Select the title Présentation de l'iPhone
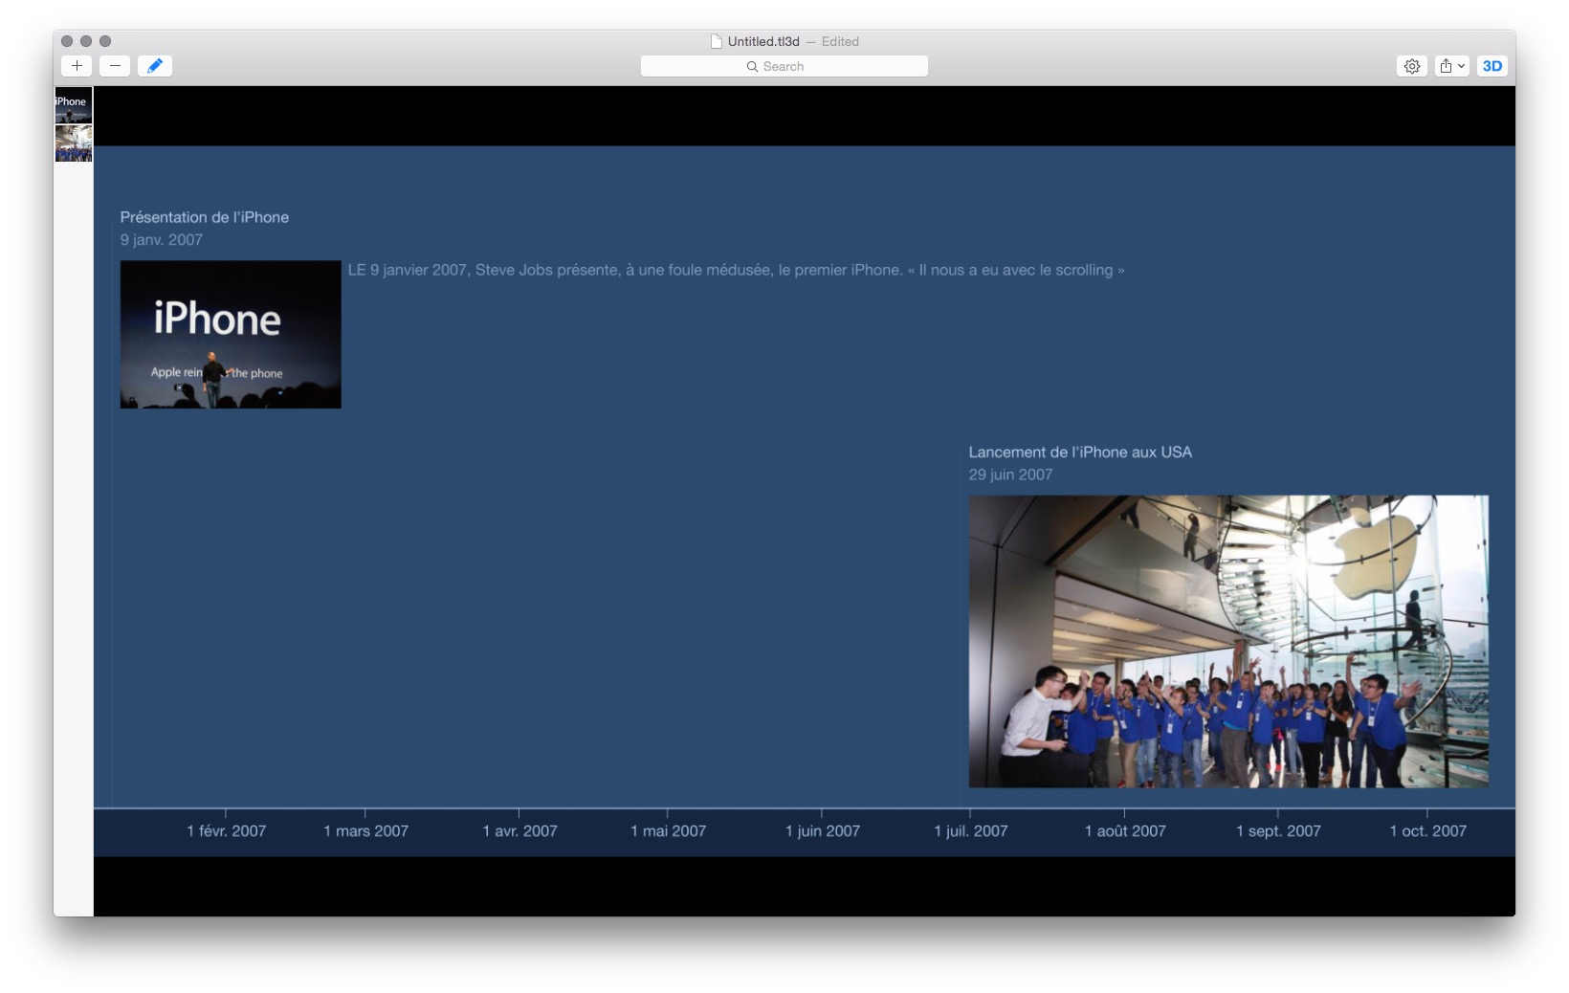Screen dimensions: 1569x993 pos(205,217)
